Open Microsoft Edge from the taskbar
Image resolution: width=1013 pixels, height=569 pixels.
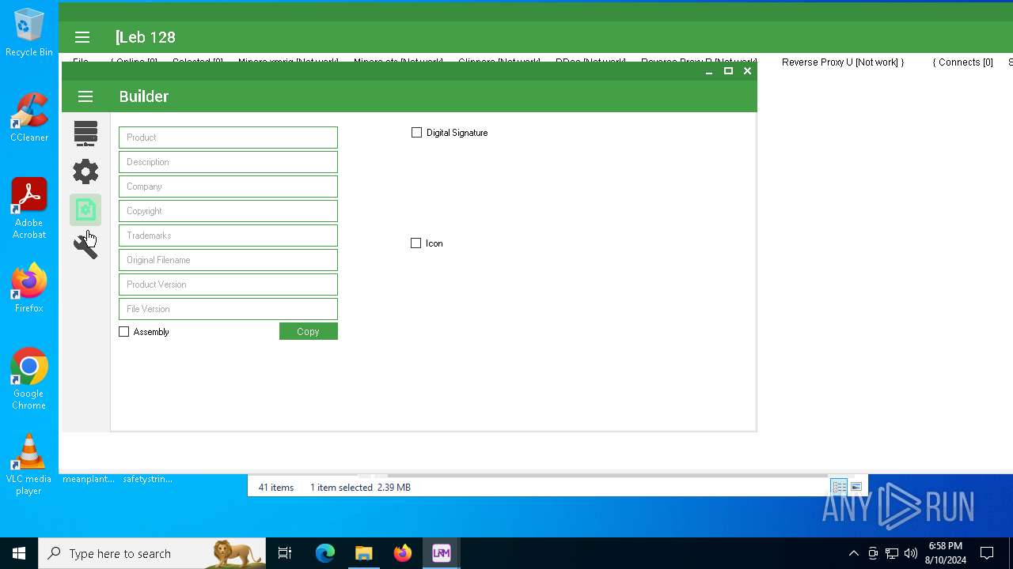pyautogui.click(x=325, y=553)
